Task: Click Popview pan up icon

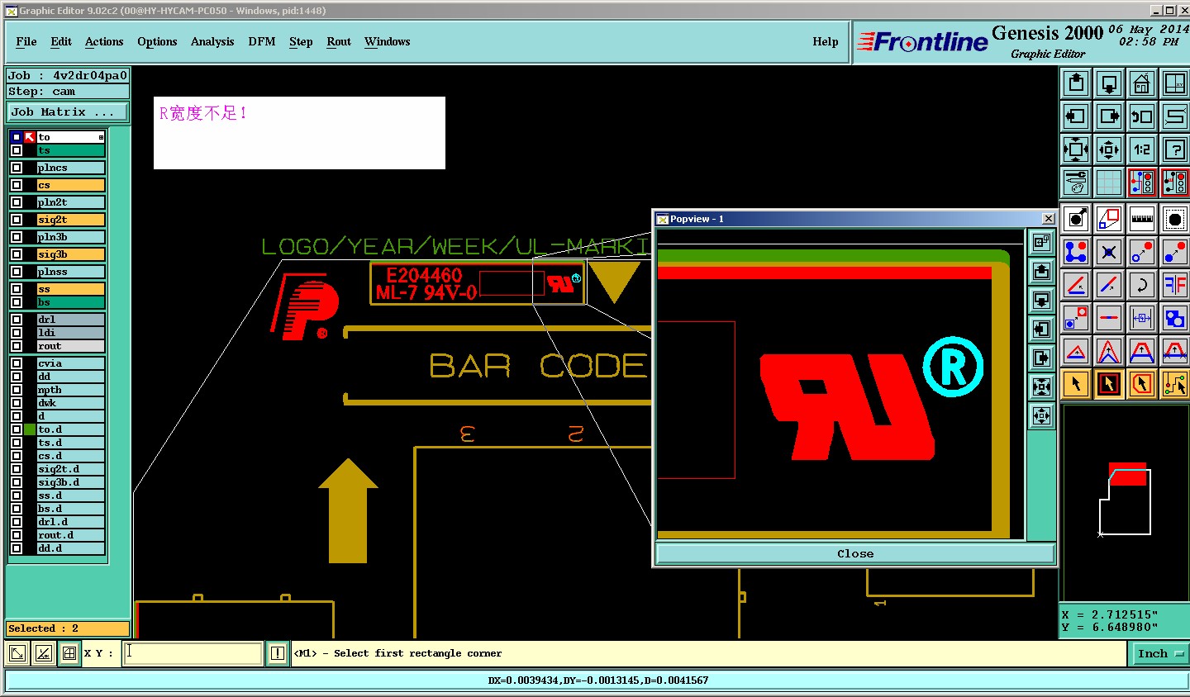Action: point(1041,271)
